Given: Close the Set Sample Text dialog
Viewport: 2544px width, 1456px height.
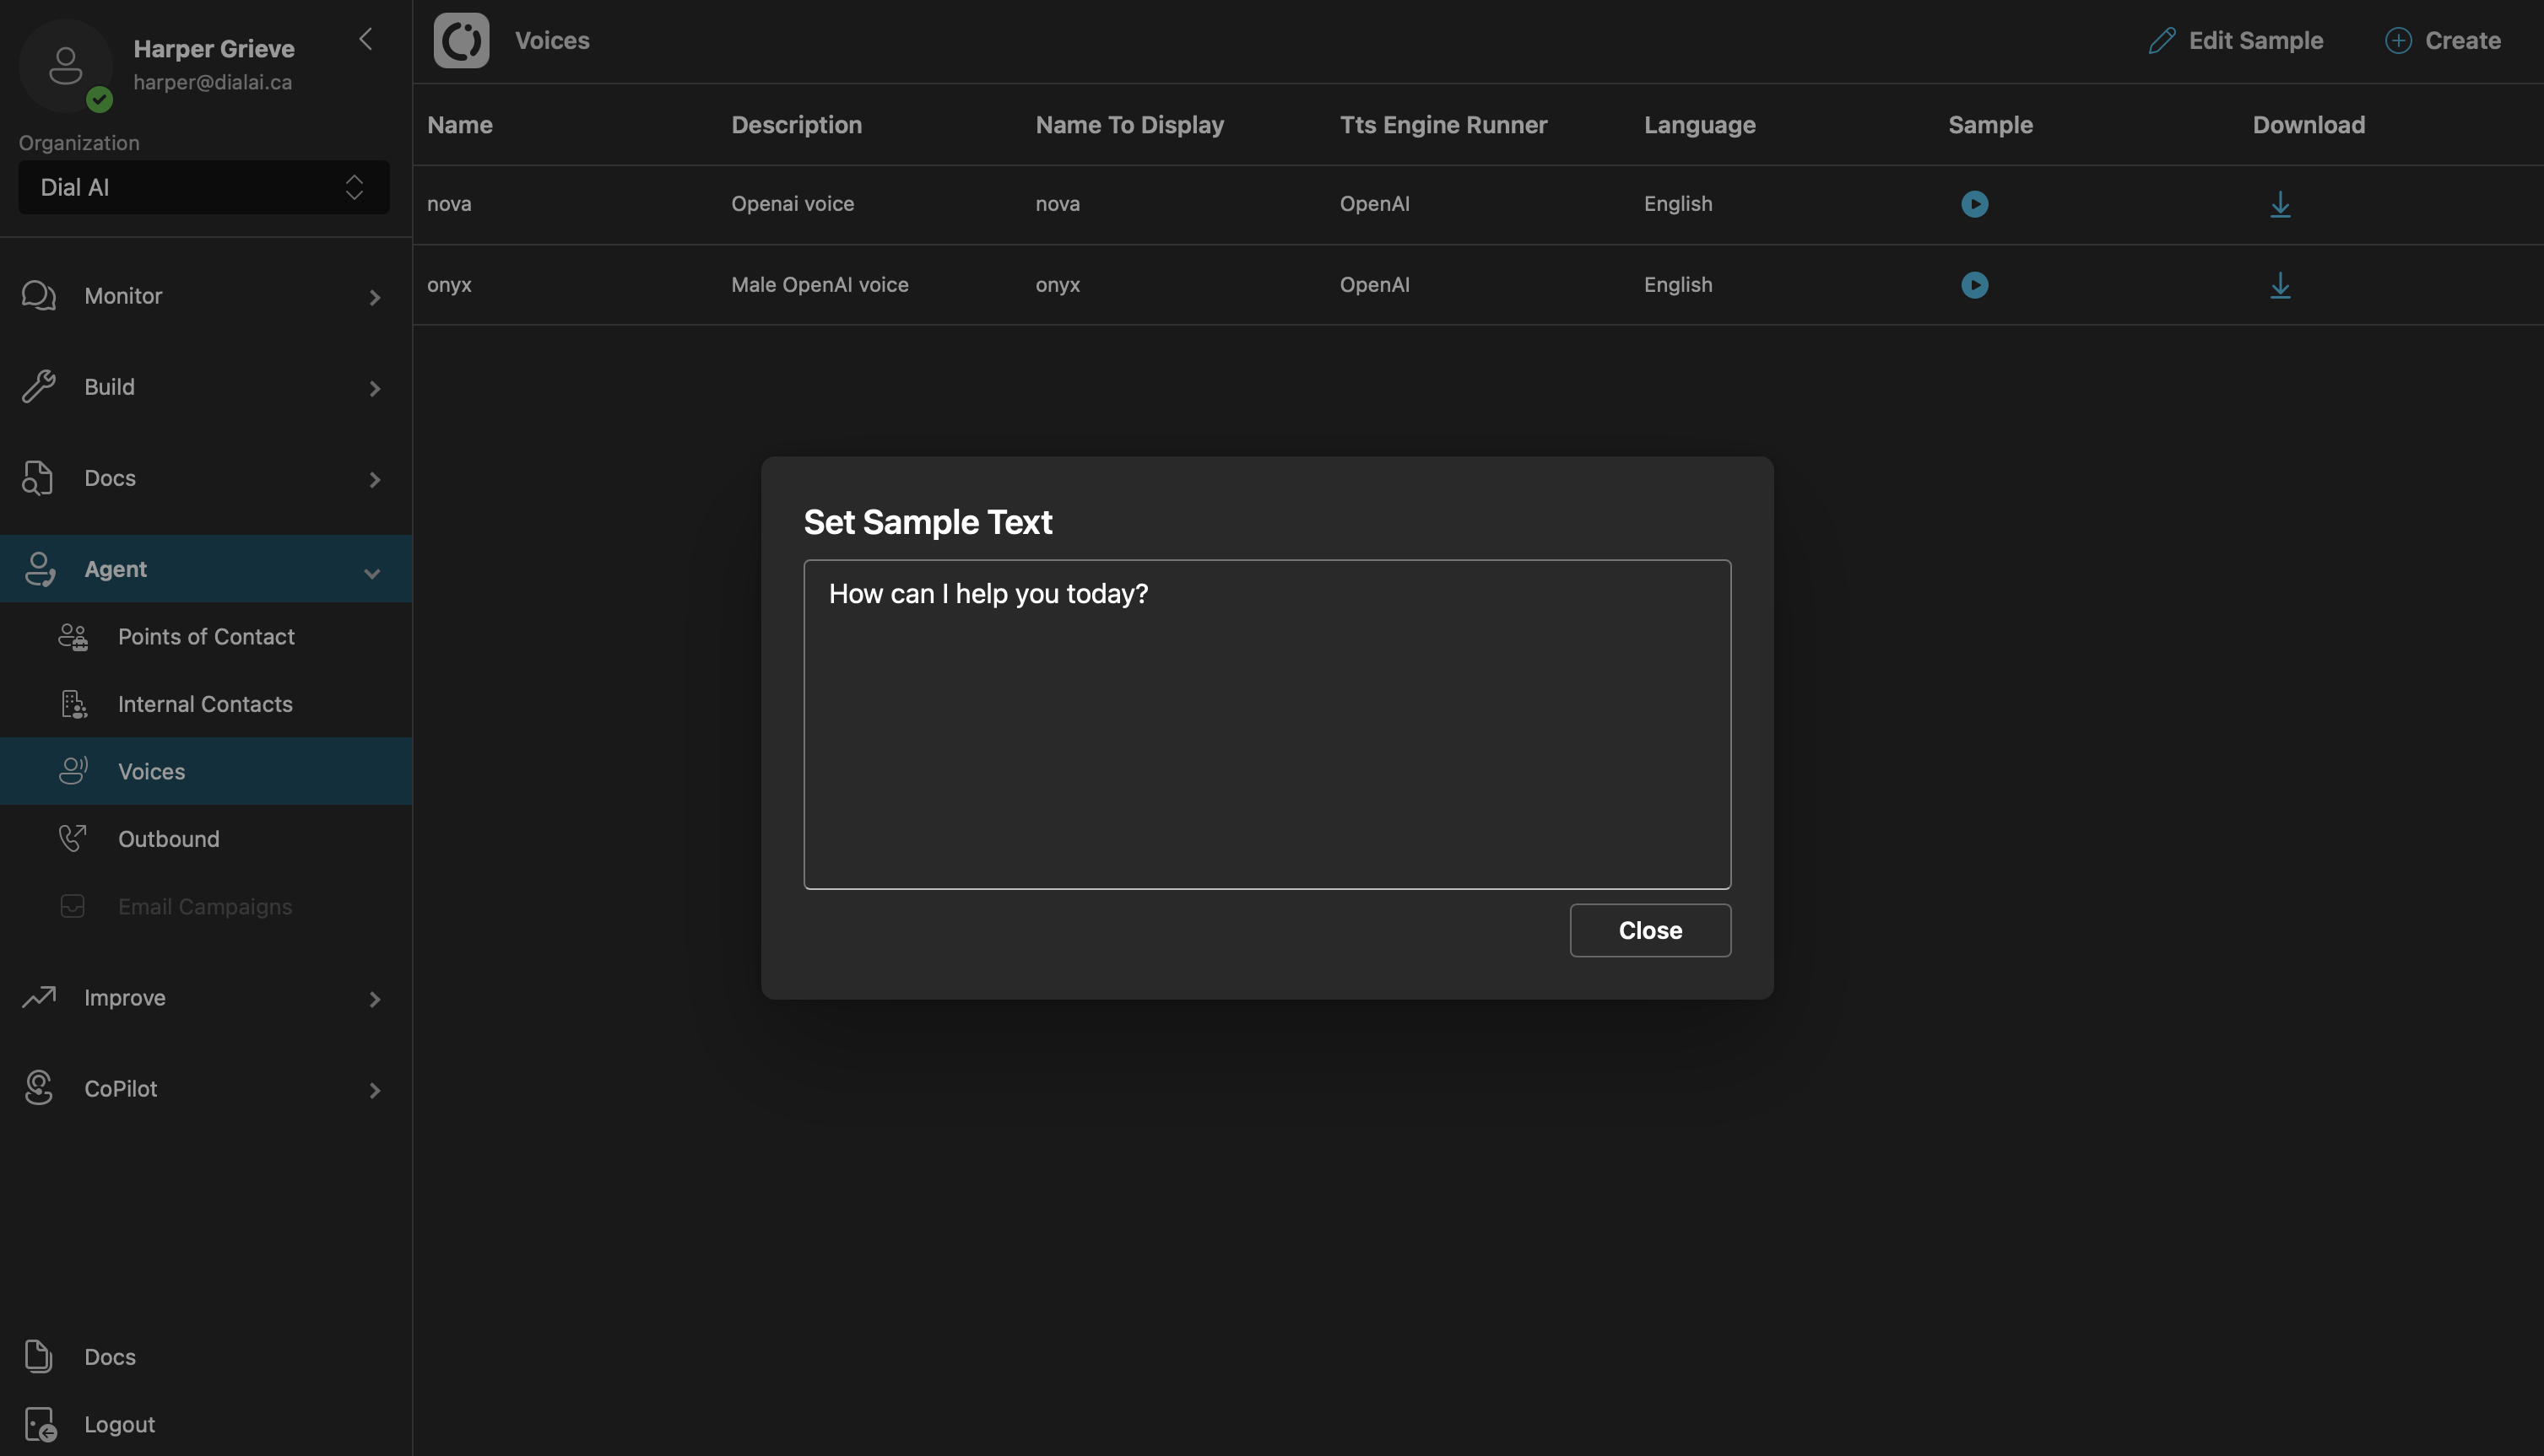Looking at the screenshot, I should [1649, 930].
